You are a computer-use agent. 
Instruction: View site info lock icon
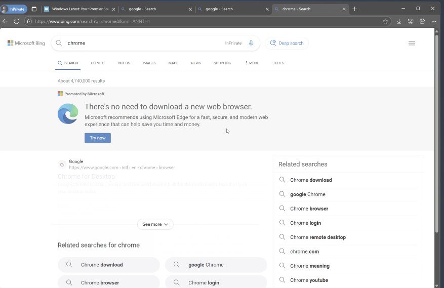pos(29,21)
